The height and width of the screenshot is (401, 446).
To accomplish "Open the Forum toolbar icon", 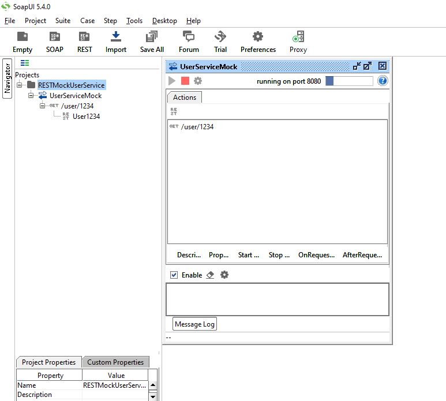I will (x=189, y=42).
